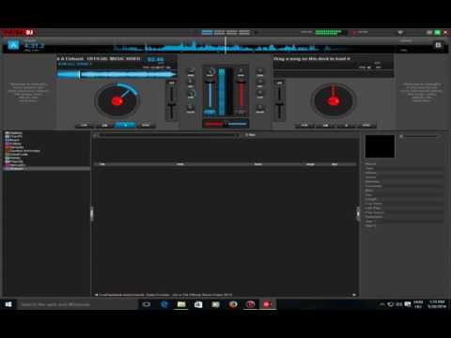Select the fourth layout button in top bar
Image resolution: width=451 pixels, height=338 pixels.
[x=244, y=32]
